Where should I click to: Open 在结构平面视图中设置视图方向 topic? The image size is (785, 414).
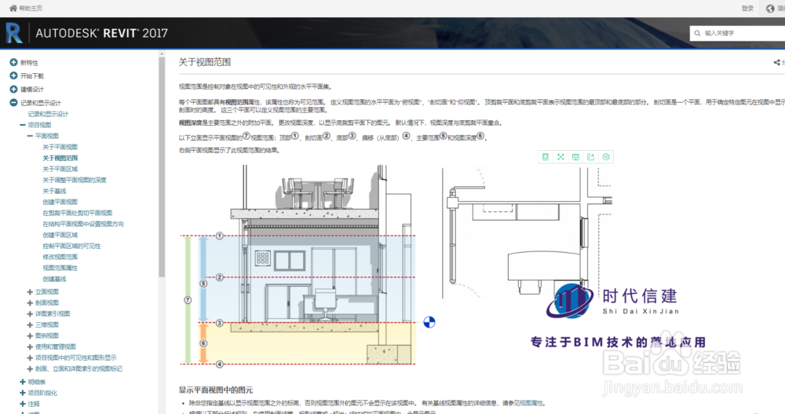coord(83,224)
